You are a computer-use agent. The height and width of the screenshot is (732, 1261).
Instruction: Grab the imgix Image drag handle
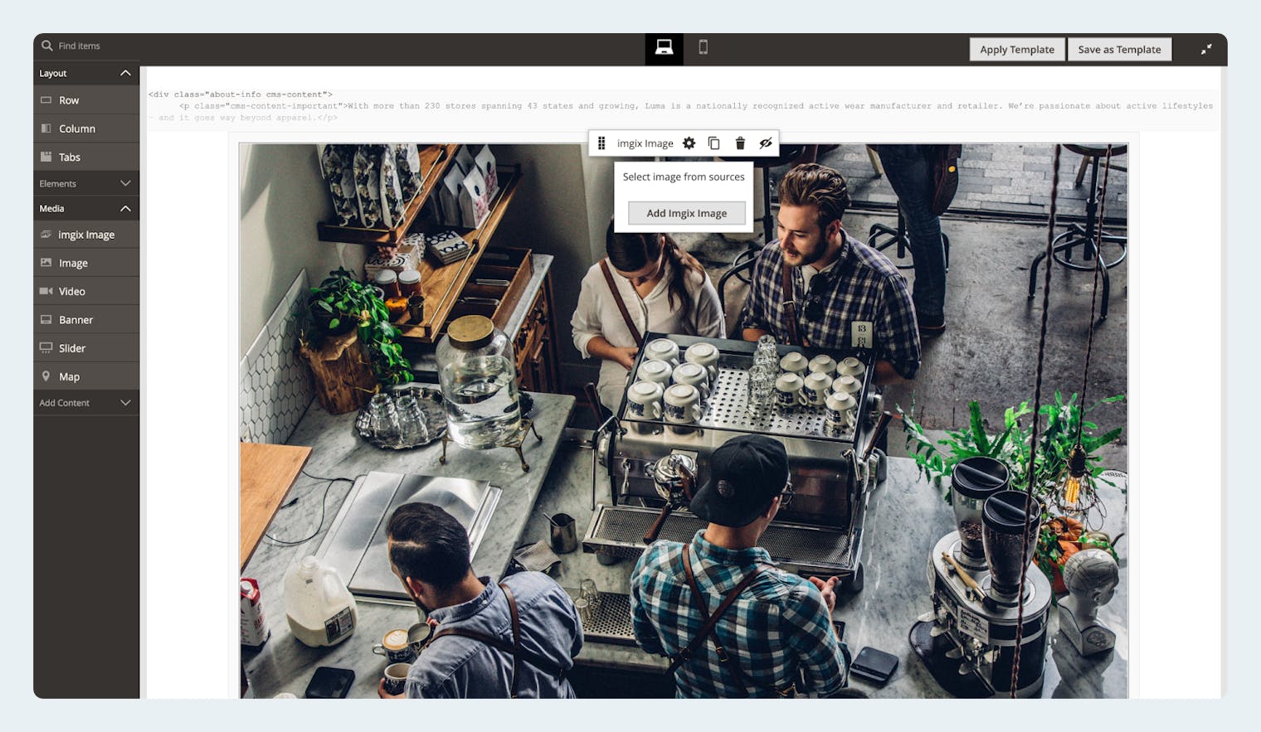point(601,143)
